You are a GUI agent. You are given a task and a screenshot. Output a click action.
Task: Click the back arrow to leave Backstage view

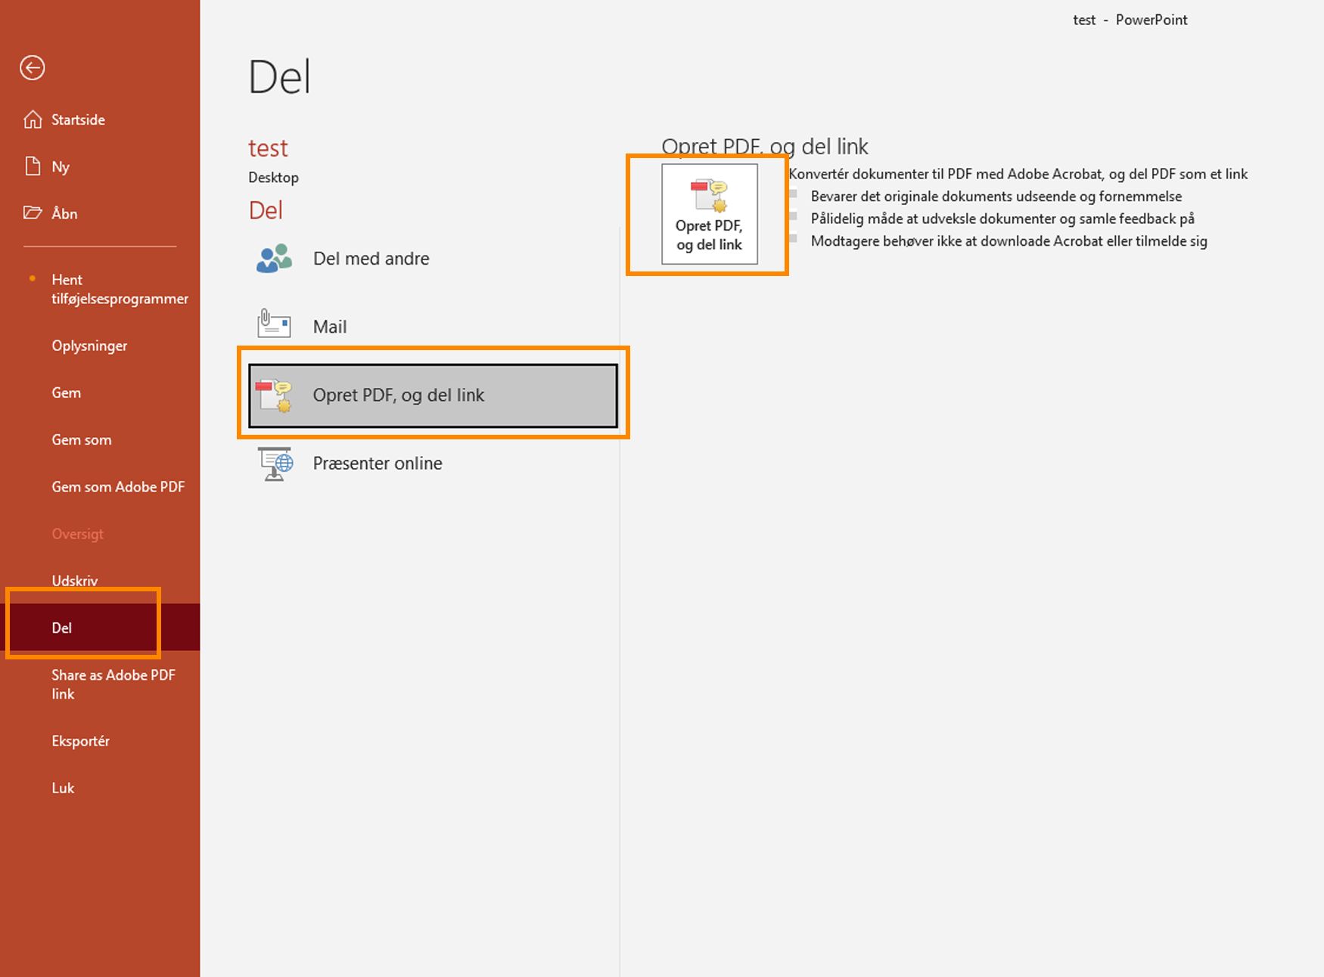click(x=32, y=67)
